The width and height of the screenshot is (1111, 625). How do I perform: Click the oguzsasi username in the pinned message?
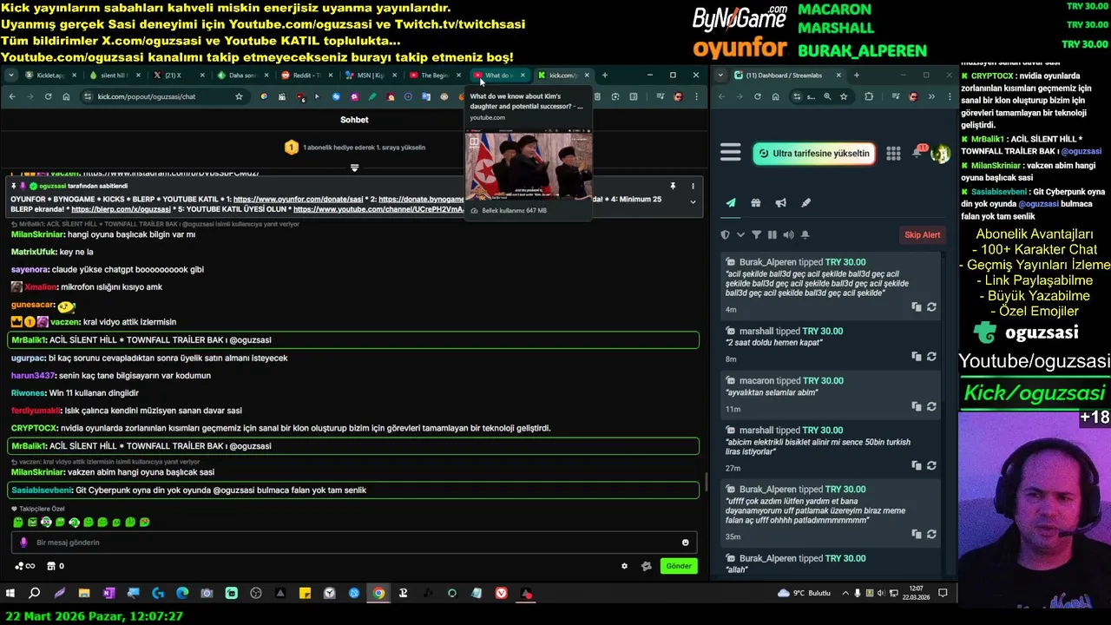click(53, 186)
